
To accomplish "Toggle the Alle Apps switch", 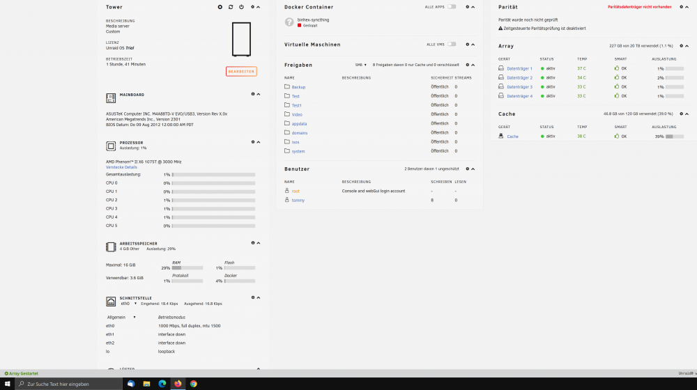I will pyautogui.click(x=452, y=7).
